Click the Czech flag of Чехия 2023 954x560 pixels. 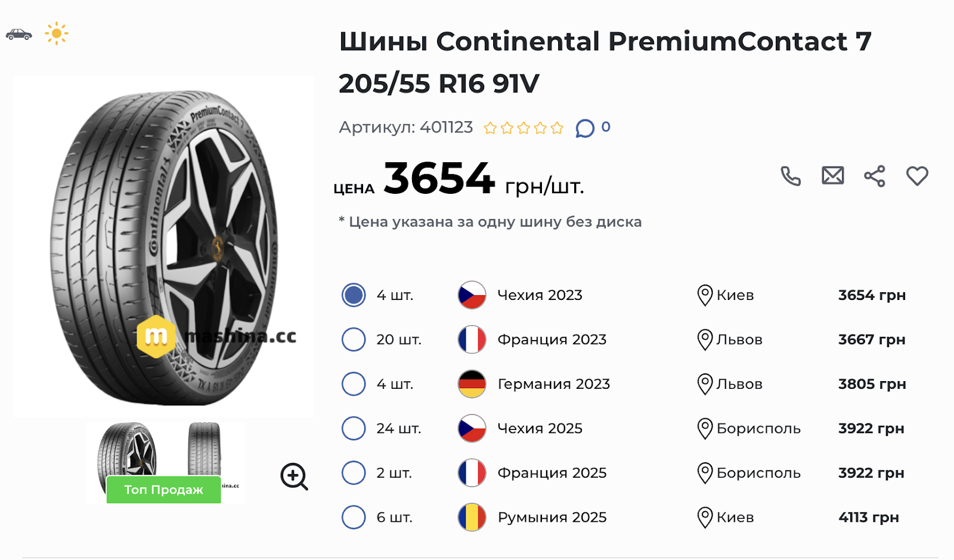point(472,295)
